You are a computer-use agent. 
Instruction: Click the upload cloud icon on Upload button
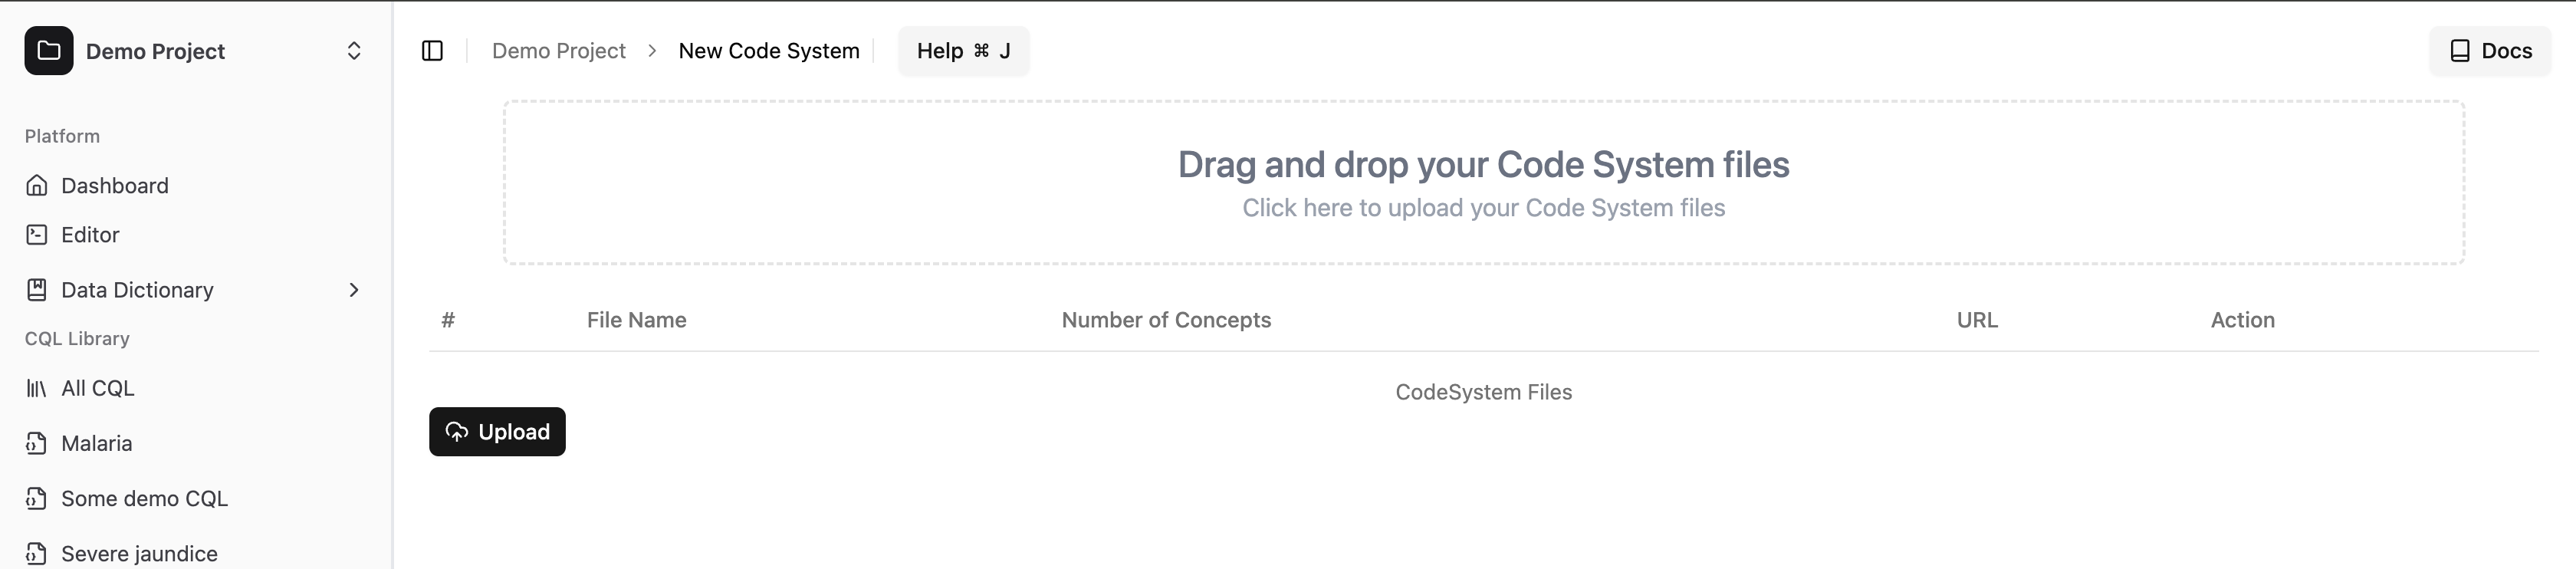[457, 432]
